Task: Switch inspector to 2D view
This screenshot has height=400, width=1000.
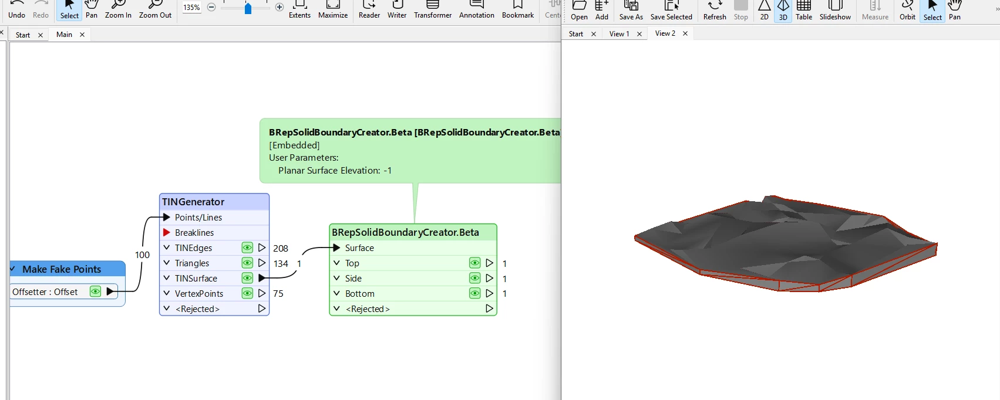Action: pyautogui.click(x=764, y=11)
